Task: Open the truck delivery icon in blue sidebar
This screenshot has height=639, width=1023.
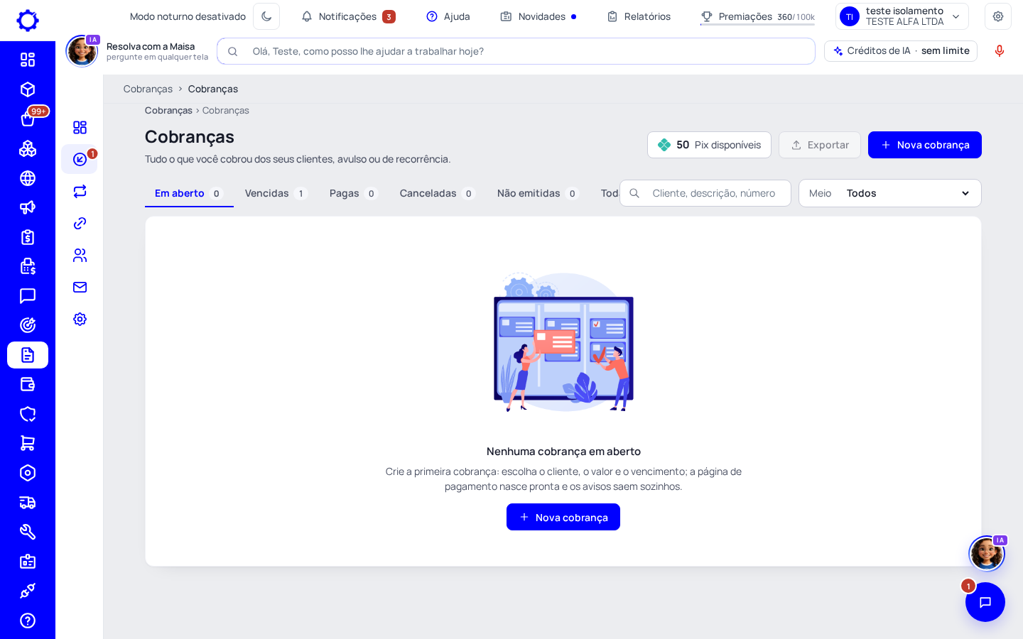Action: click(28, 503)
